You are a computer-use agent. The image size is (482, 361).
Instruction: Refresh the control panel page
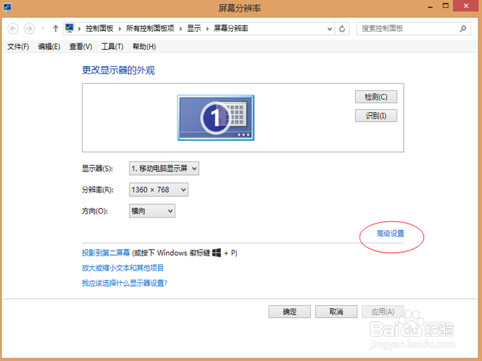342,29
